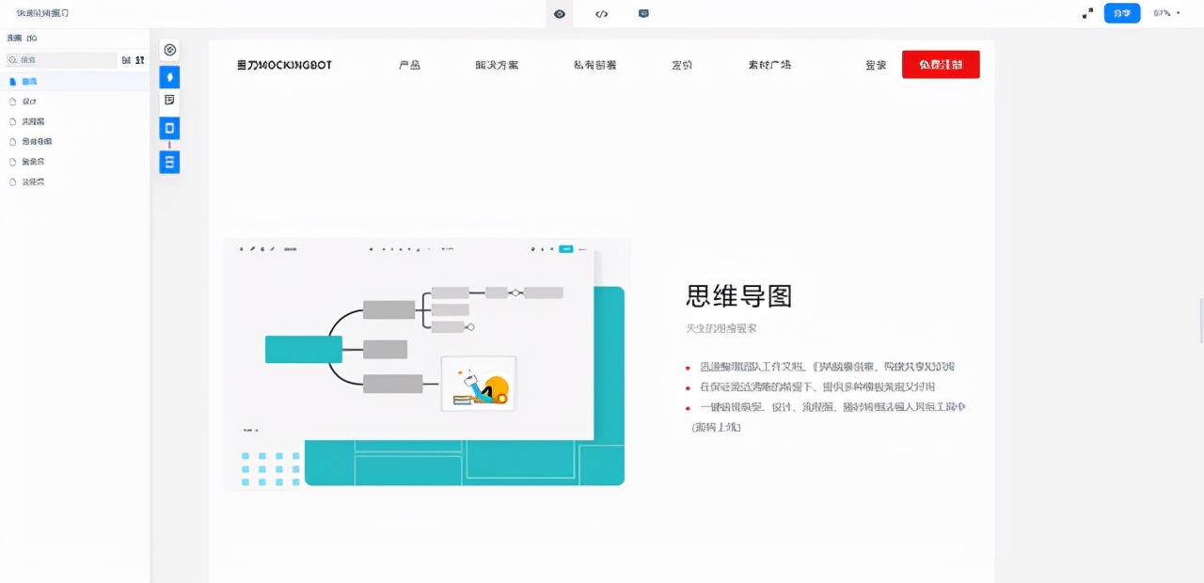Click the MockingBot logo in the page header
The width and height of the screenshot is (1204, 583).
[283, 64]
